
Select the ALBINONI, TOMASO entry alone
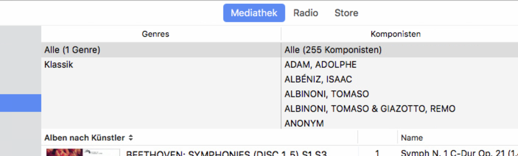(326, 94)
